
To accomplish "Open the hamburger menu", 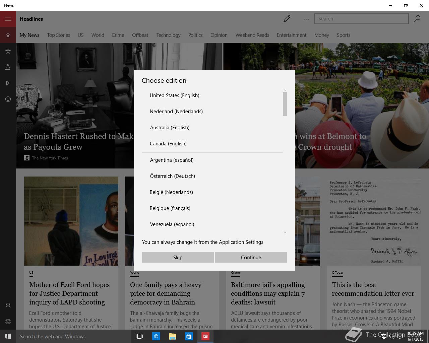I will (8, 19).
